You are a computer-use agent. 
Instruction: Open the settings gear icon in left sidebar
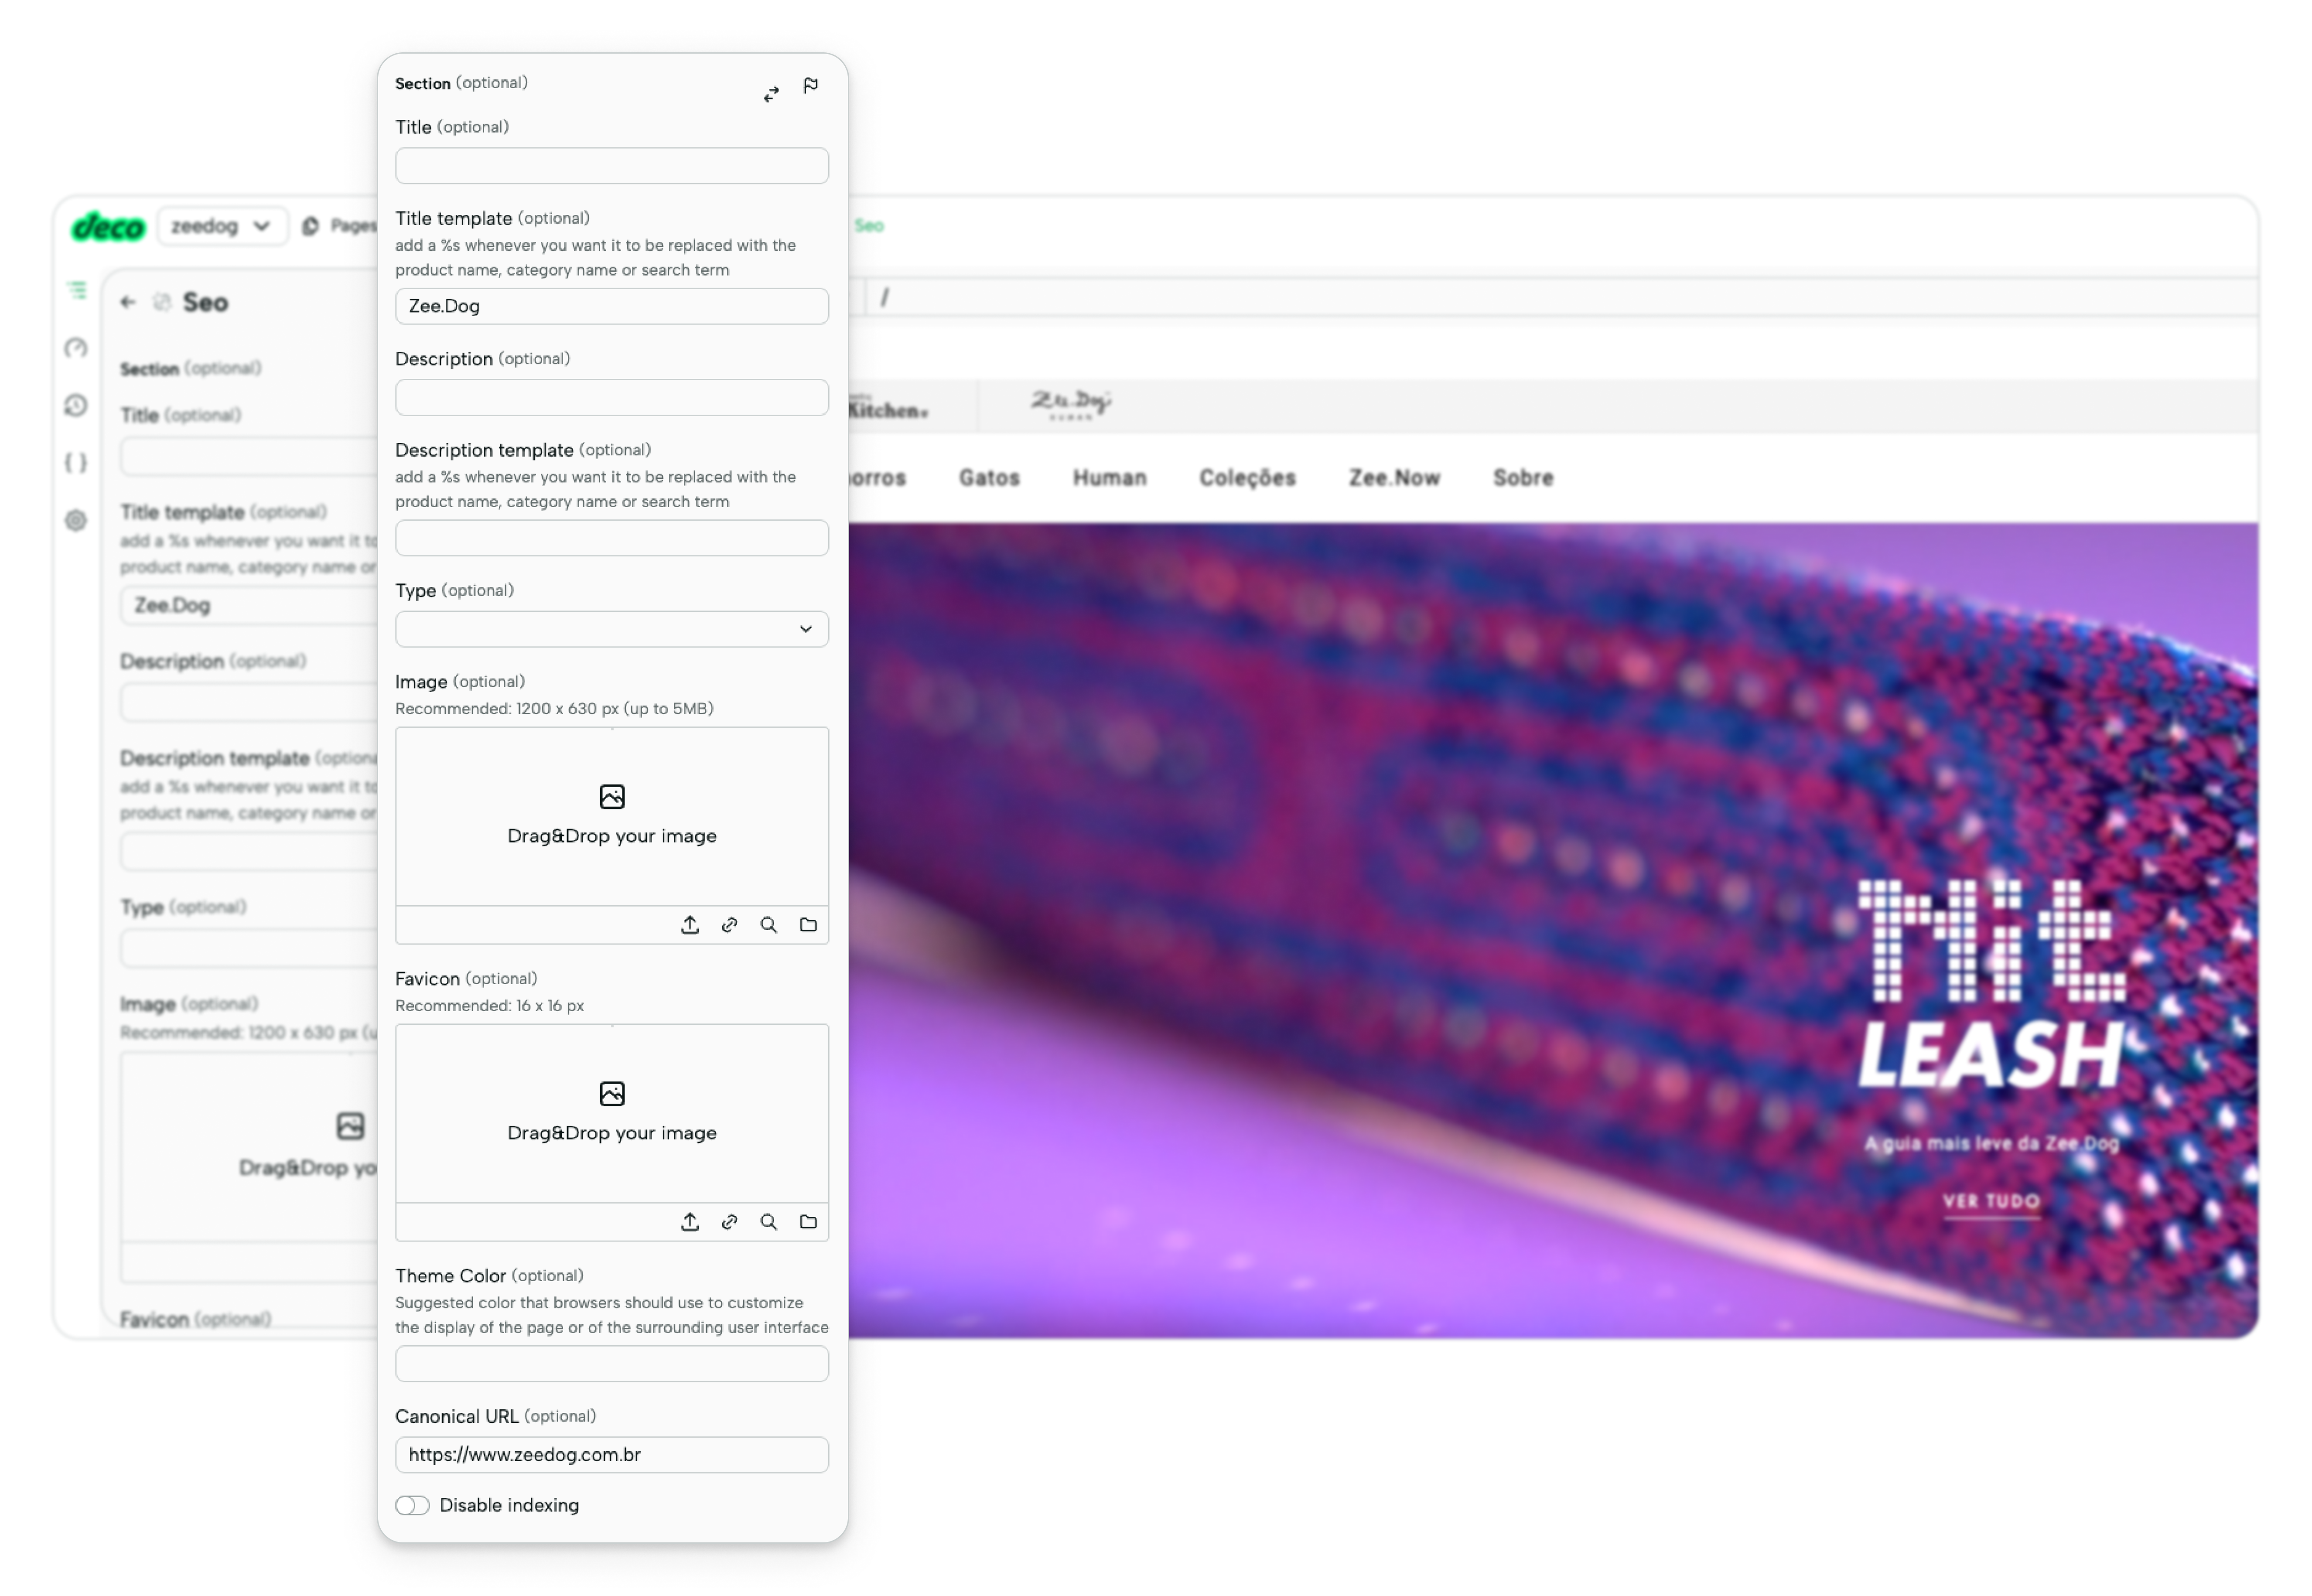76,520
